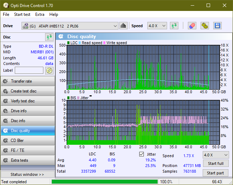233x185 pixels.
Task: Open the Drive info panel
Action: [x=28, y=111]
